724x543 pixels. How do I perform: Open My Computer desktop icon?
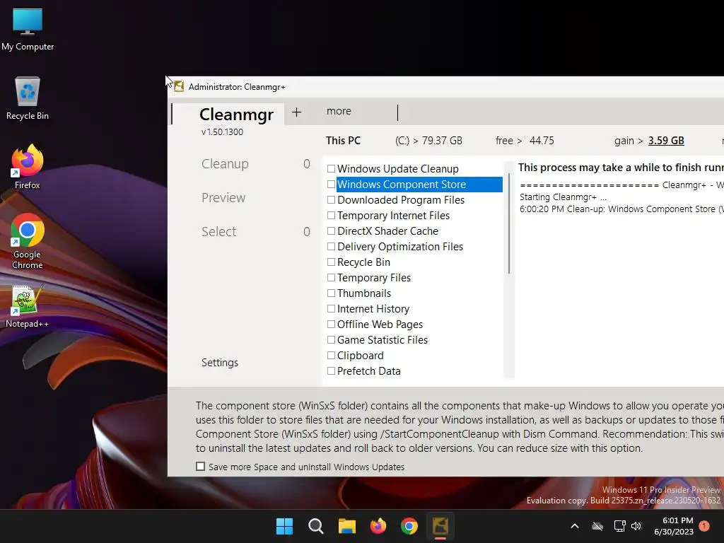click(28, 30)
